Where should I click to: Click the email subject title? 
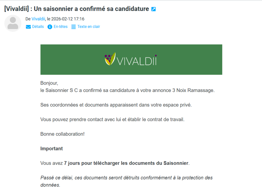(77, 9)
